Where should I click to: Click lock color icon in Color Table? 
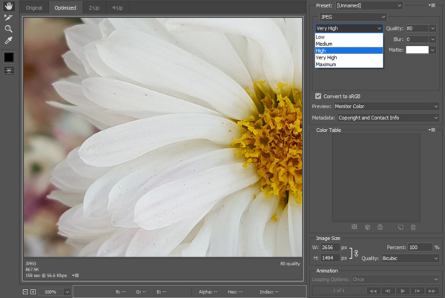tap(380, 227)
